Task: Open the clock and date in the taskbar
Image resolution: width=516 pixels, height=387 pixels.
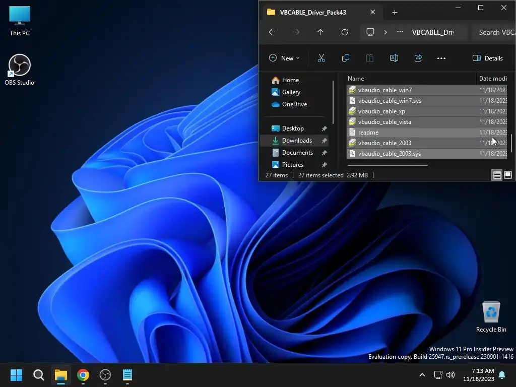Action: (x=479, y=375)
